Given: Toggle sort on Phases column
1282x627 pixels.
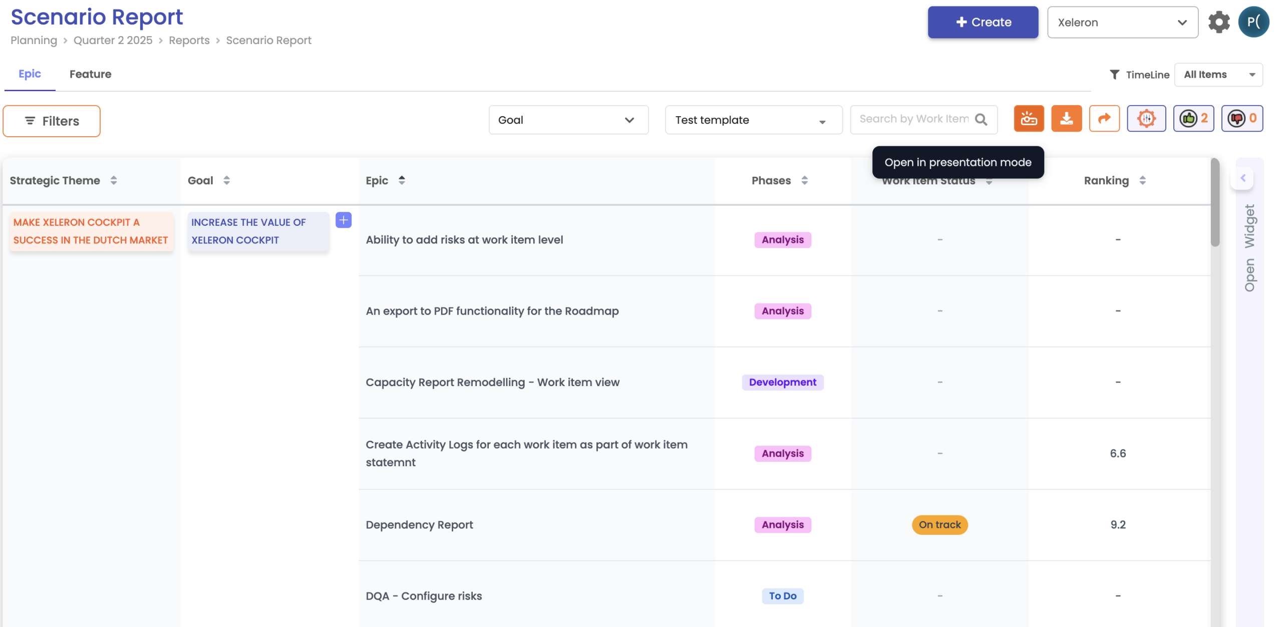Looking at the screenshot, I should point(804,180).
